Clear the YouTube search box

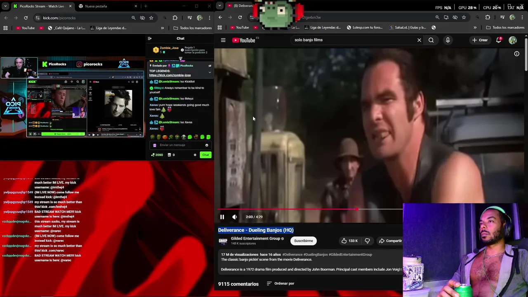coord(419,40)
